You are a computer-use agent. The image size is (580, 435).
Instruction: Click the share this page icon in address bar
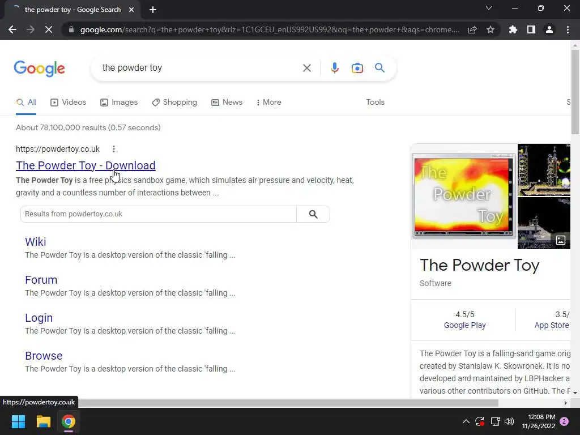click(x=472, y=29)
